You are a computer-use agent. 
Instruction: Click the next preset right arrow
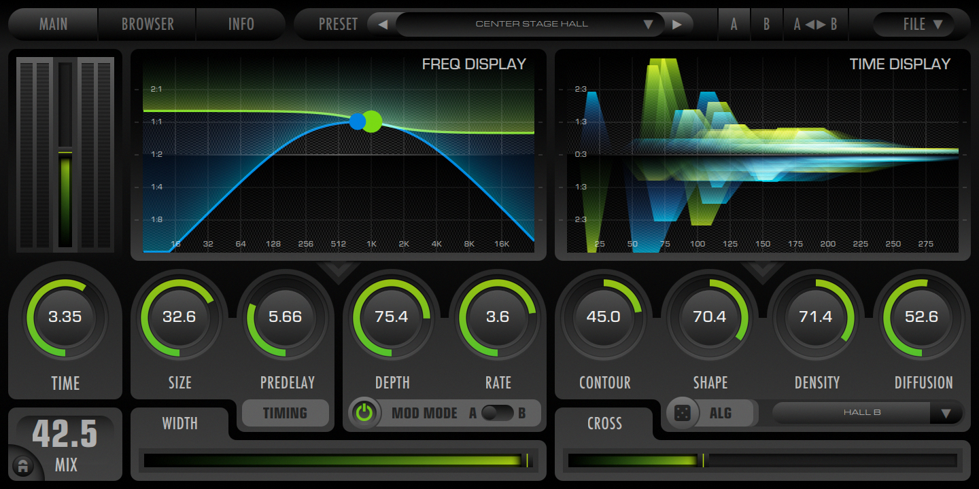676,24
